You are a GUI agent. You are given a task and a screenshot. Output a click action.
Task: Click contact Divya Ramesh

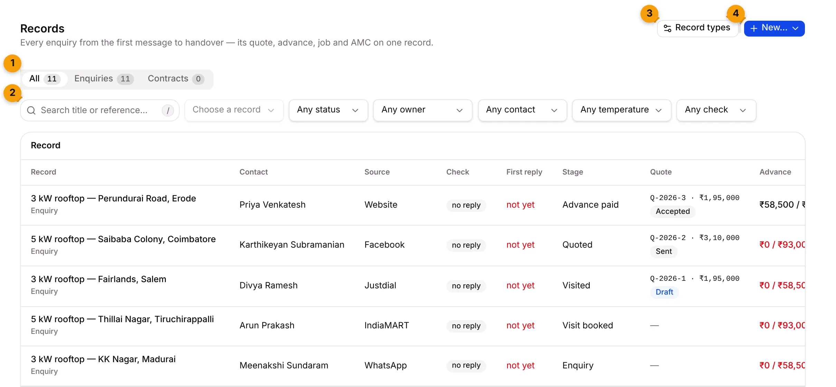[x=268, y=286]
